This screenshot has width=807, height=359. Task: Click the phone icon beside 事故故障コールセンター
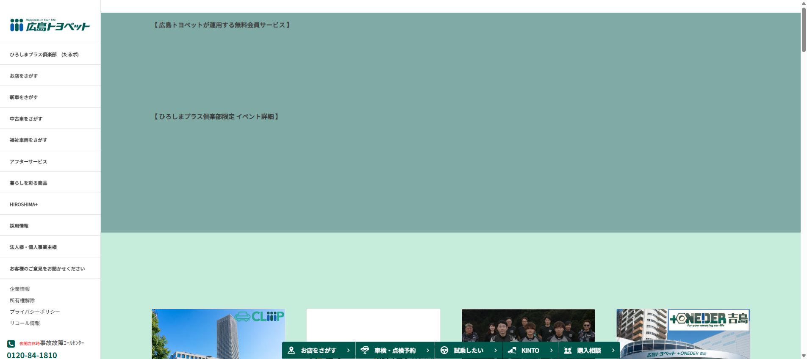(11, 344)
